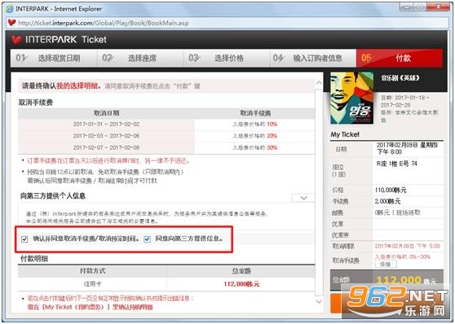Click 取消日期 column header

[106, 113]
